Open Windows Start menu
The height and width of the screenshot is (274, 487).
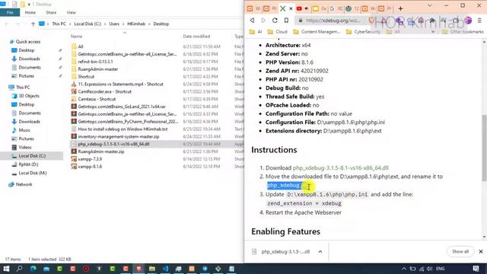(6, 269)
